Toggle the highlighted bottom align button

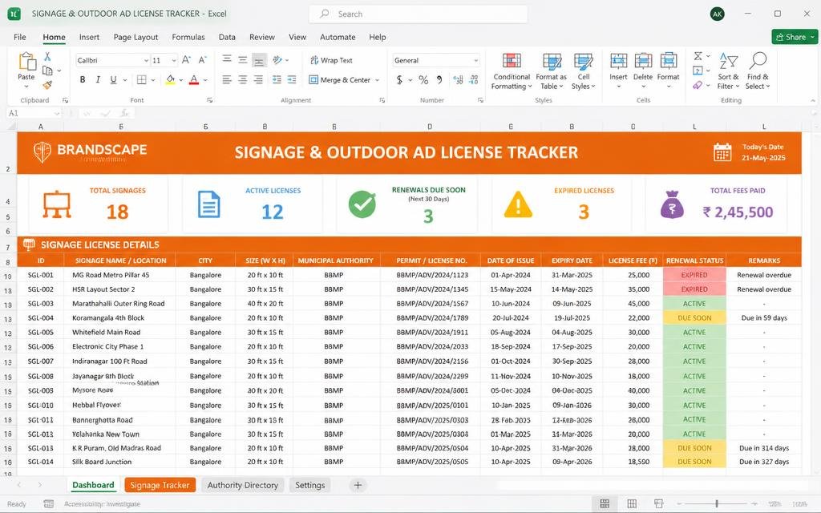259,60
